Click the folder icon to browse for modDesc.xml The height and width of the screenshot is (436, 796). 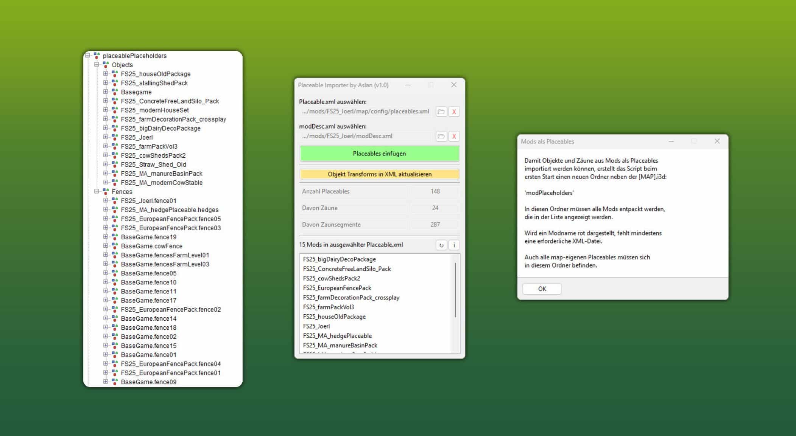pyautogui.click(x=441, y=136)
